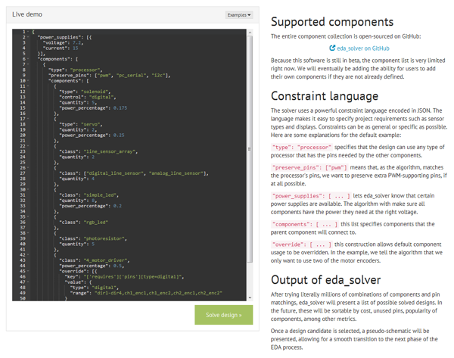Open the Examples dropdown menu
This screenshot has width=454, height=358.
click(239, 15)
